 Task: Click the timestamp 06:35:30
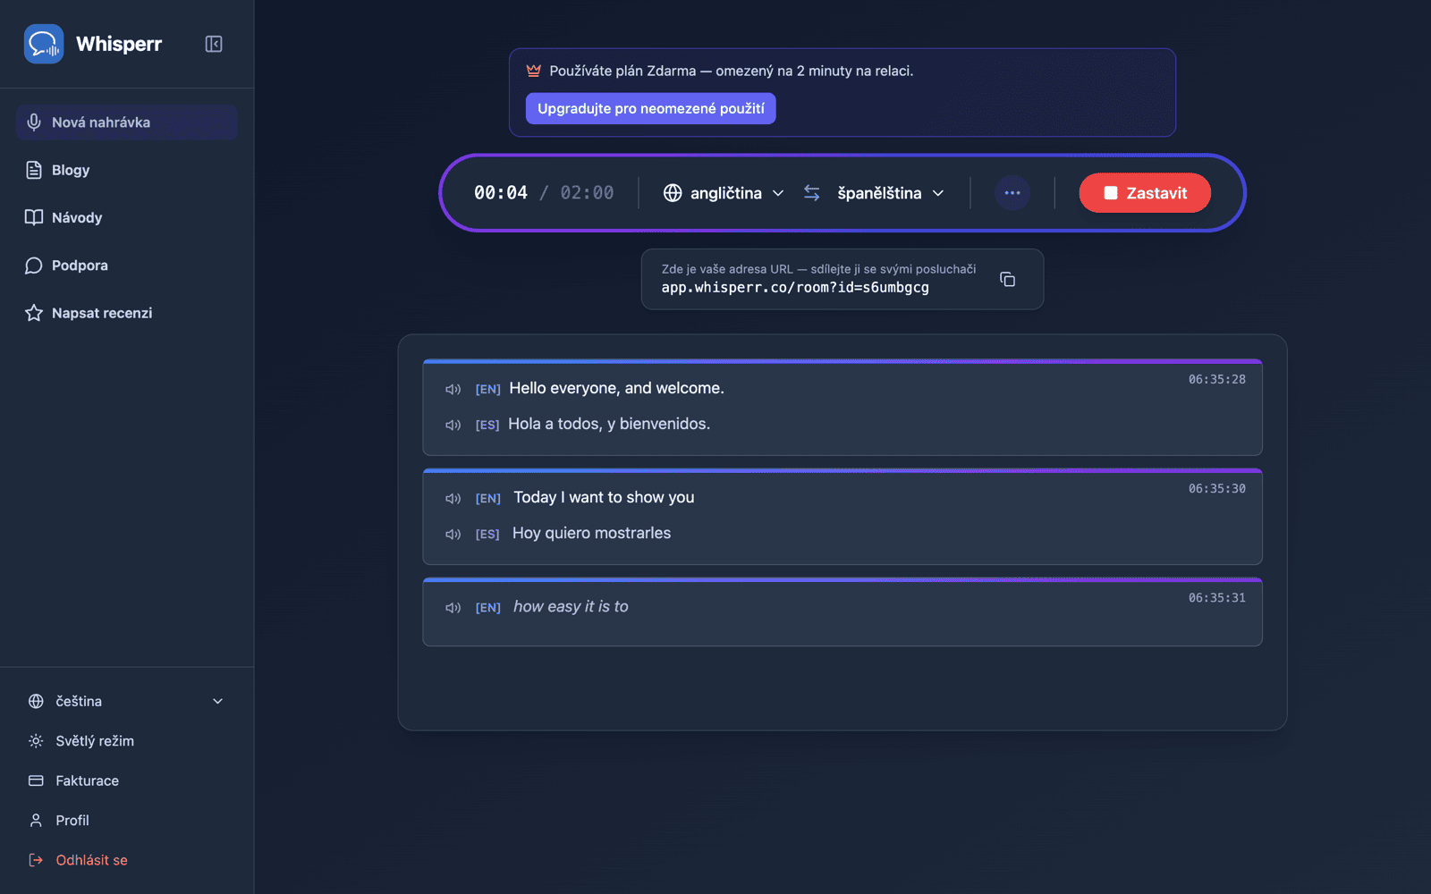click(x=1216, y=488)
